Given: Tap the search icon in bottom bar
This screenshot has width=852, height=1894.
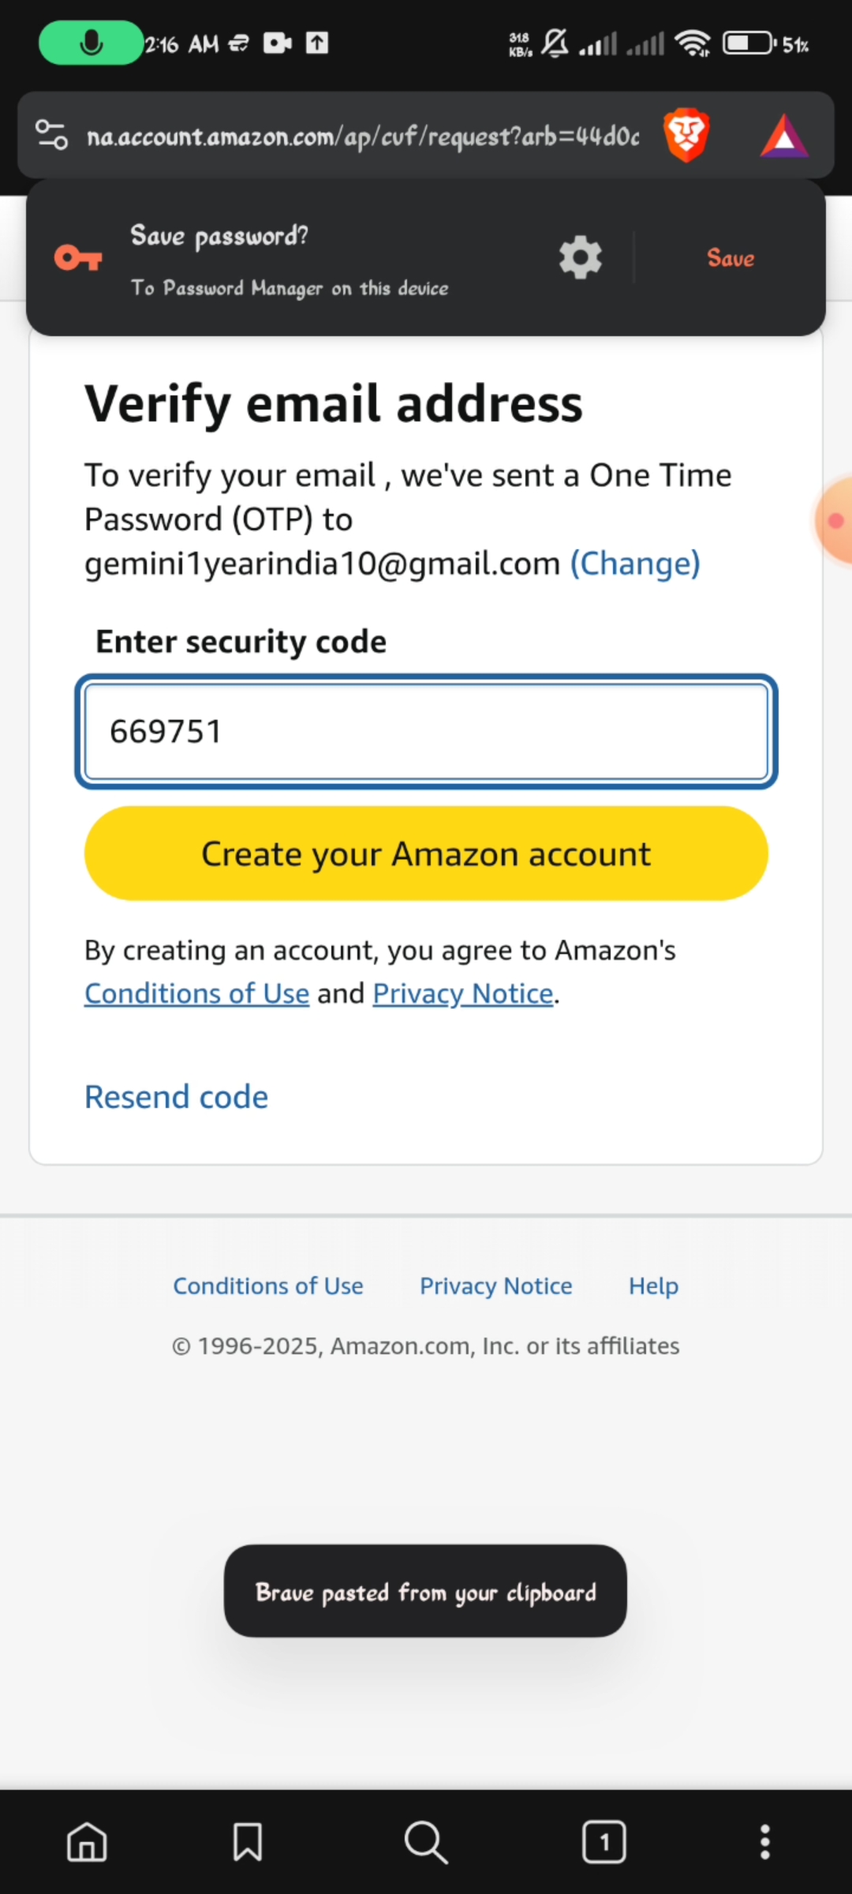Looking at the screenshot, I should (426, 1843).
